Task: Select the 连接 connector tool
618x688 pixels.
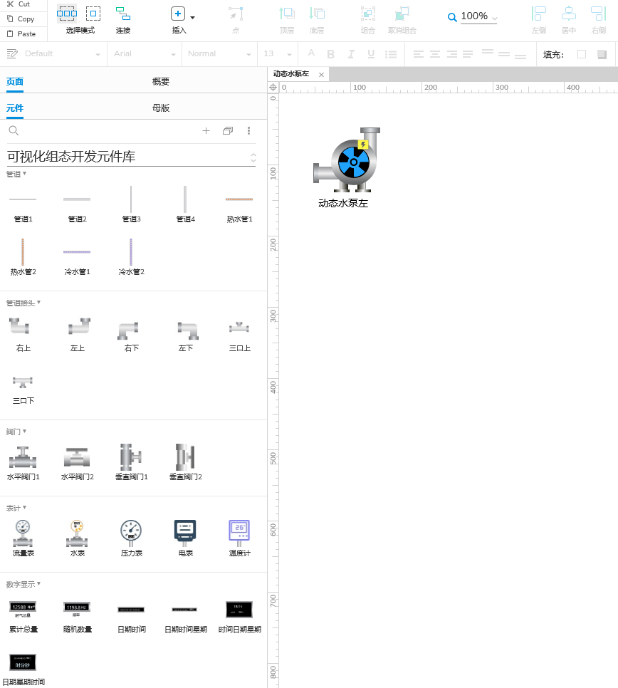Action: (123, 19)
